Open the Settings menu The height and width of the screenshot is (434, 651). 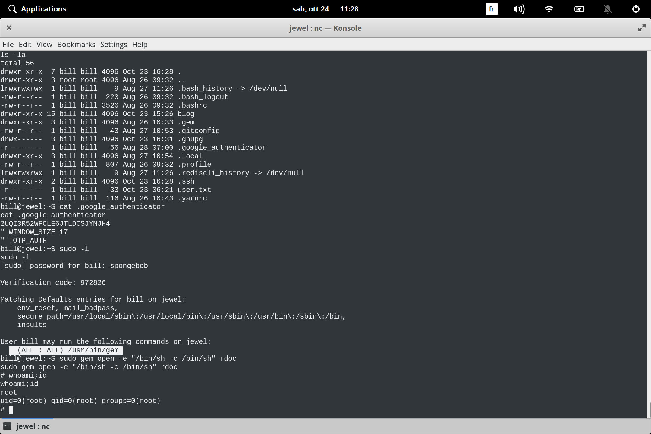(x=113, y=44)
